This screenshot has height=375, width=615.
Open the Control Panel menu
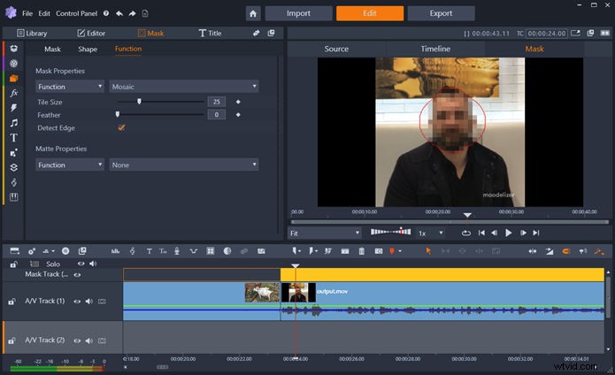[x=76, y=13]
